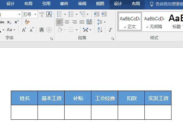Click the 扣款 header cell

click(131, 98)
